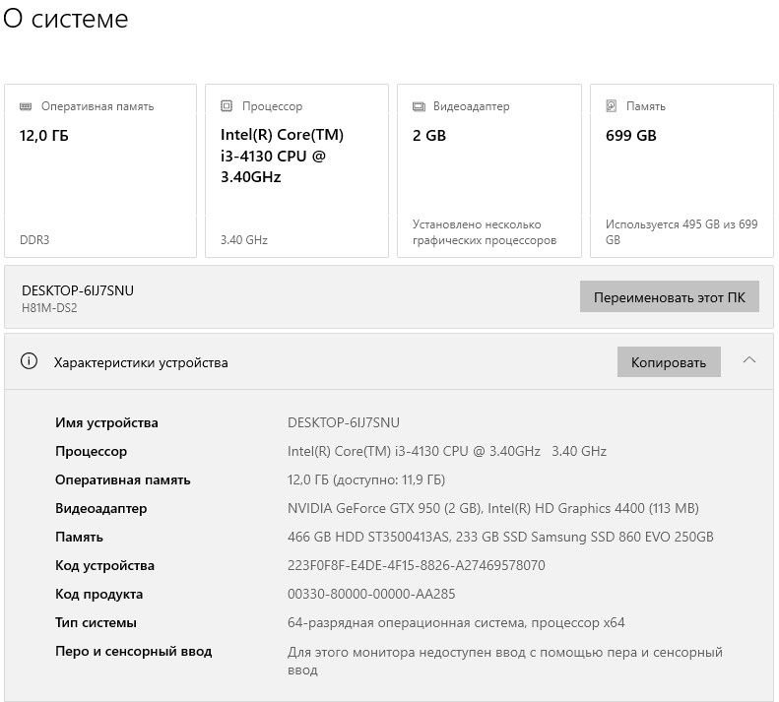
Task: Click Установлено несколько графических процессоров text
Action: pos(485,232)
